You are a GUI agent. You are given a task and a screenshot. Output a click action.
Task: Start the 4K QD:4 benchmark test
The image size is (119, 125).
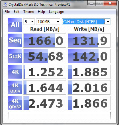click(15, 87)
